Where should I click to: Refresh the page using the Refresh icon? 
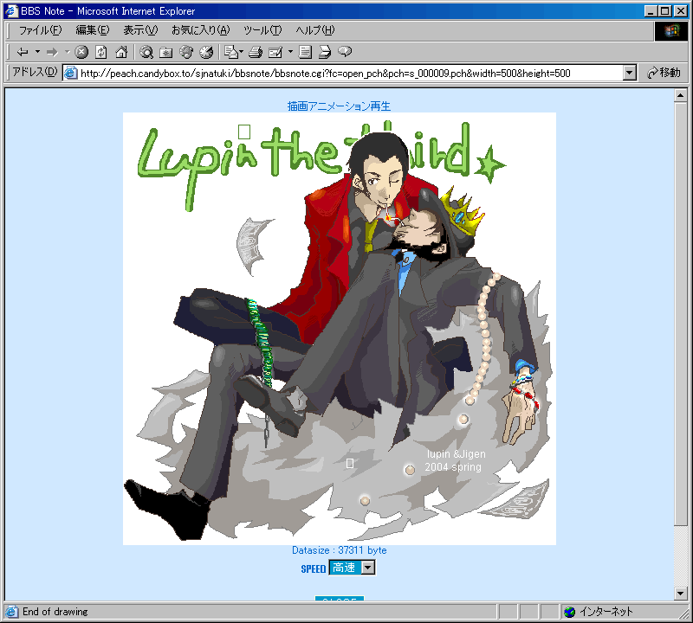tap(101, 52)
